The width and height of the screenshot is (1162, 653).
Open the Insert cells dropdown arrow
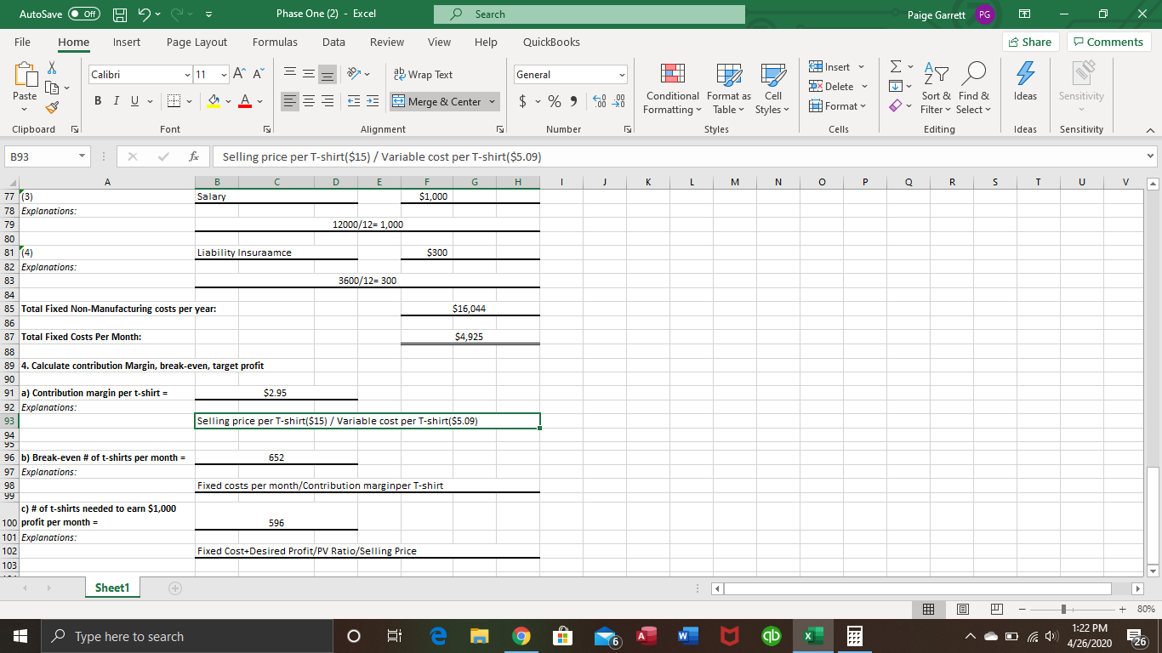pos(861,67)
